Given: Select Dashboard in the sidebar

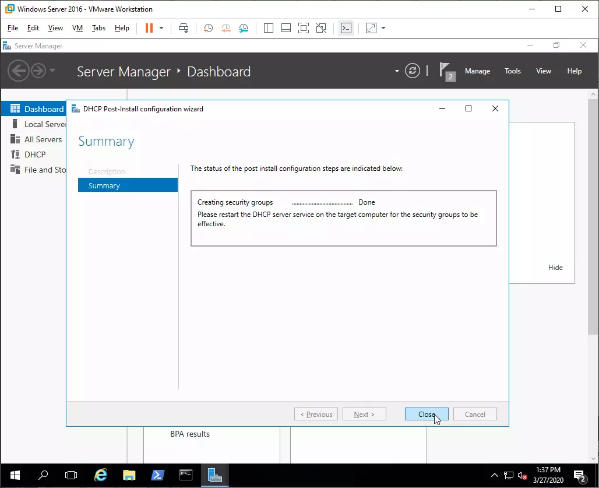Looking at the screenshot, I should [34, 109].
